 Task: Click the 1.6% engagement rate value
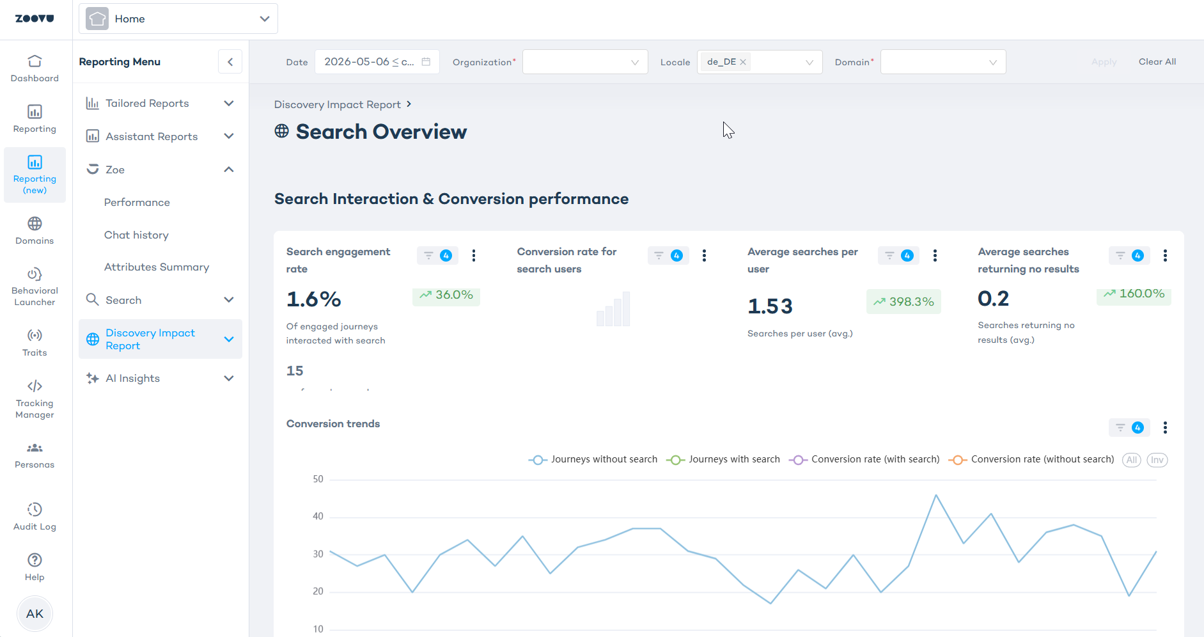point(314,299)
